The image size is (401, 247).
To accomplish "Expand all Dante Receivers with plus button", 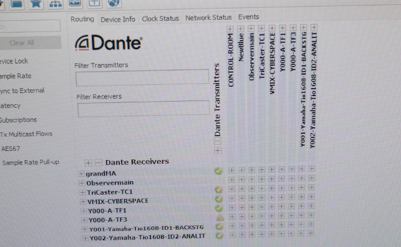I will [x=88, y=163].
